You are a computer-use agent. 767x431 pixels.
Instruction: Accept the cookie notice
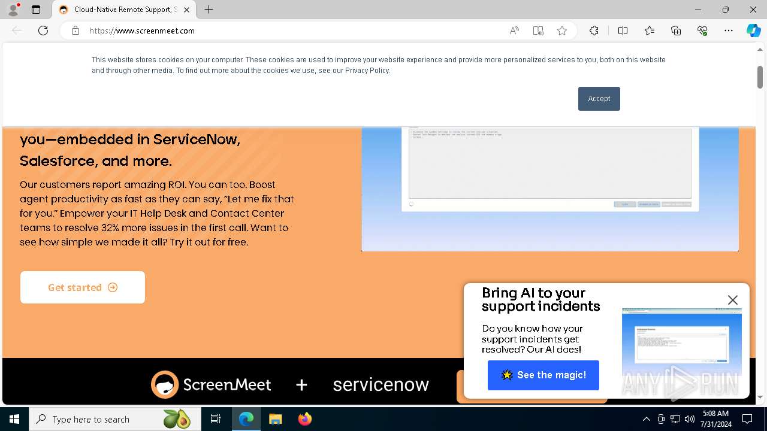click(x=599, y=99)
